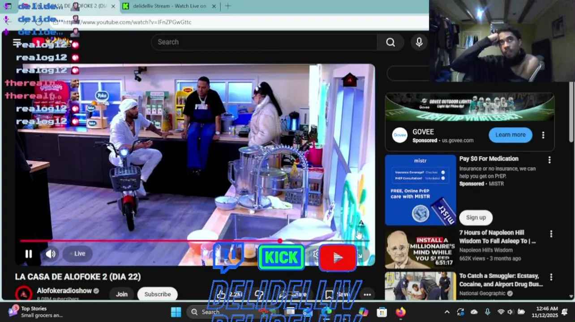The width and height of the screenshot is (575, 322).
Task: Open the Pay $0 For Medication ad
Action: tap(489, 159)
